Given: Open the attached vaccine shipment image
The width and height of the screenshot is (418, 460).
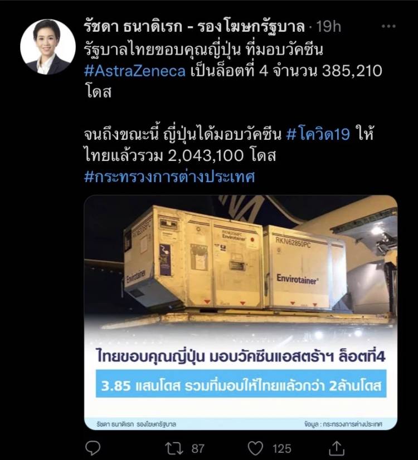Looking at the screenshot, I should click(241, 312).
